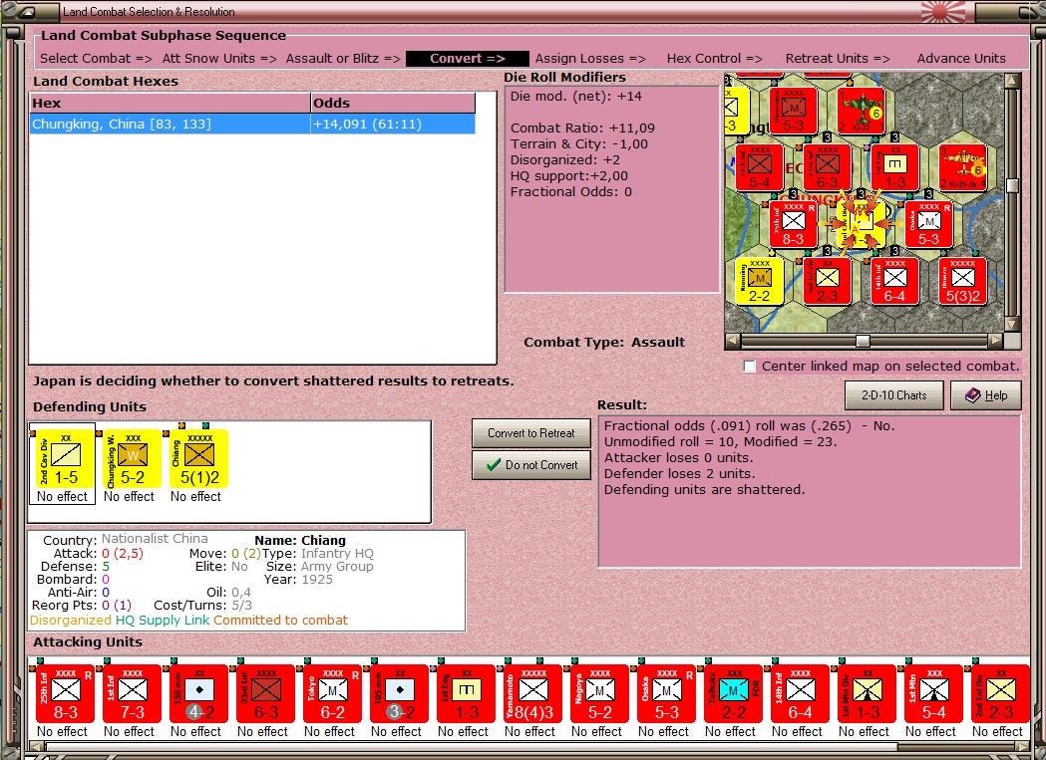Viewport: 1046px width, 760px height.
Task: Click the Convert to Retreat button
Action: pyautogui.click(x=531, y=433)
